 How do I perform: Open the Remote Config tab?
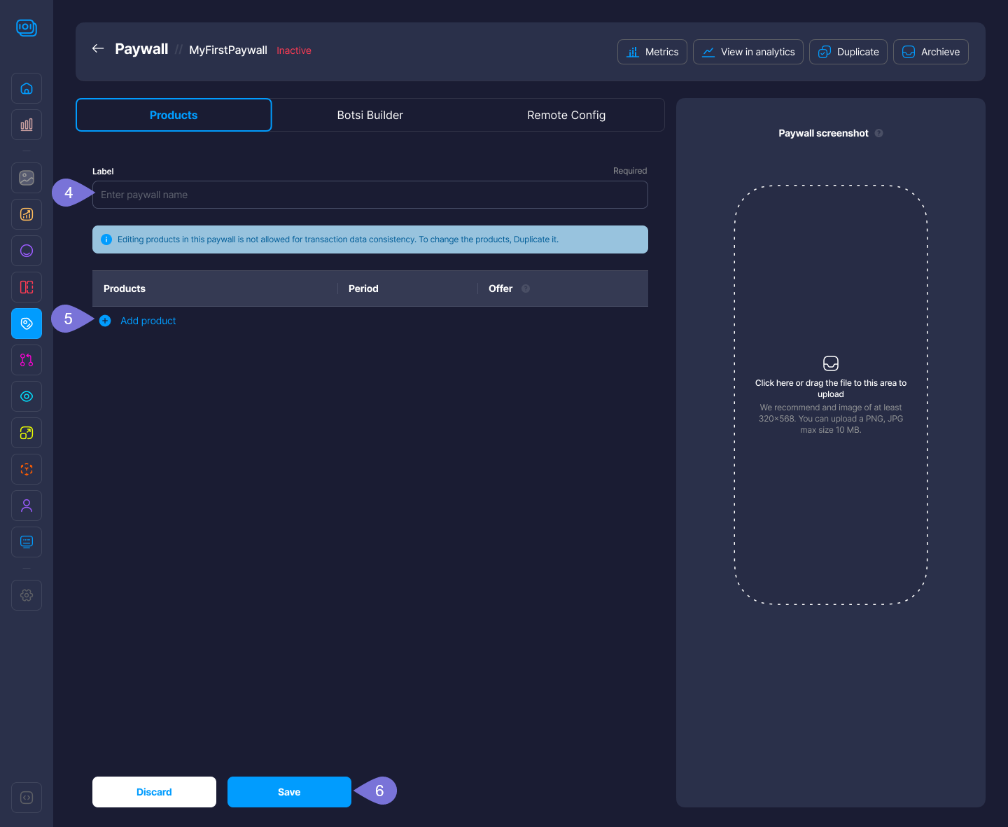pos(566,115)
